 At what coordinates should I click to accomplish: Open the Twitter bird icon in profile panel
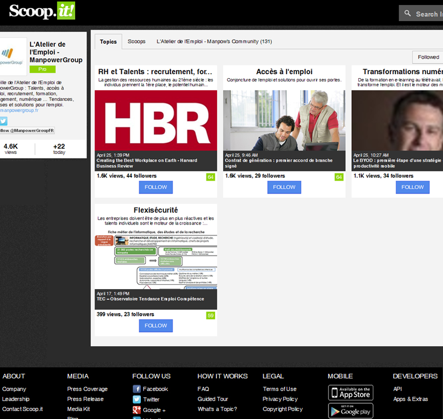click(3, 121)
